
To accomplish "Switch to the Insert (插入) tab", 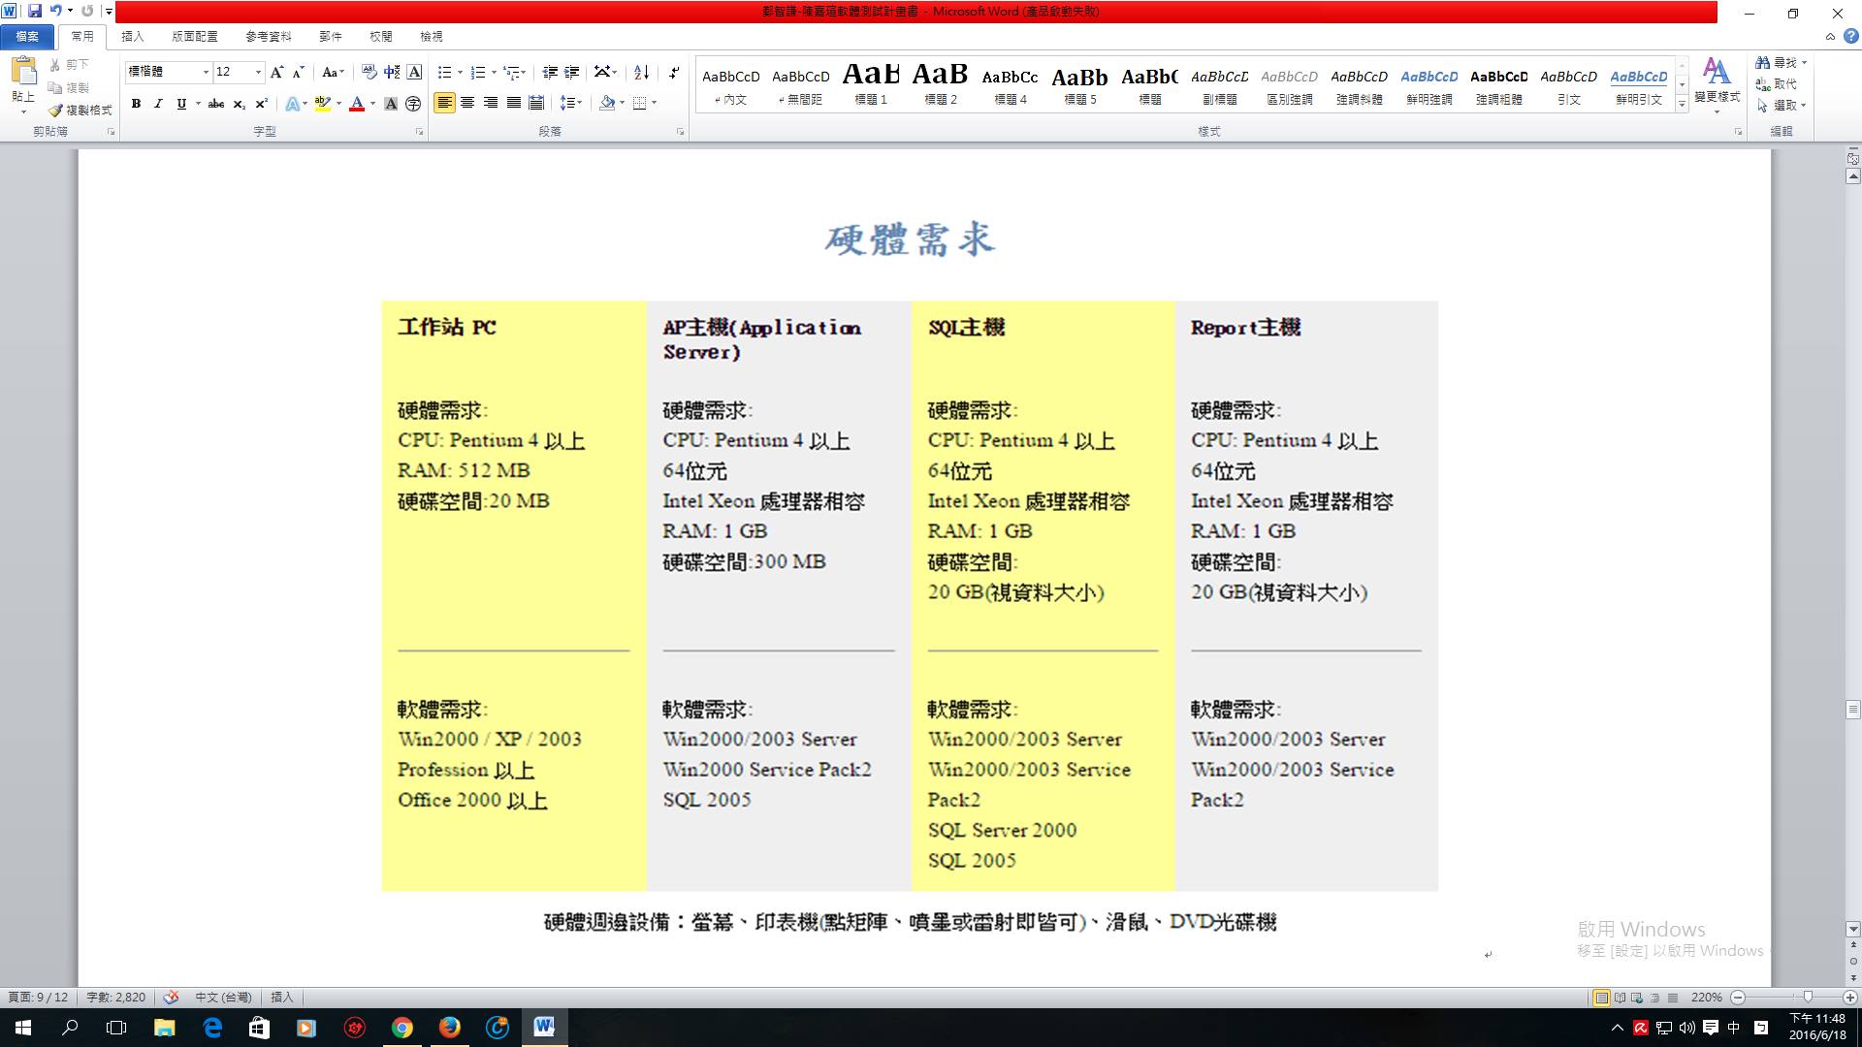I will (132, 36).
